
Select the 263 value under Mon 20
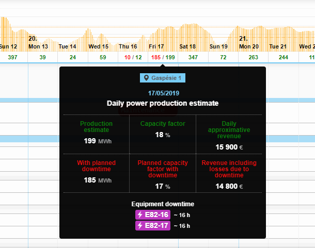[x=253, y=57]
